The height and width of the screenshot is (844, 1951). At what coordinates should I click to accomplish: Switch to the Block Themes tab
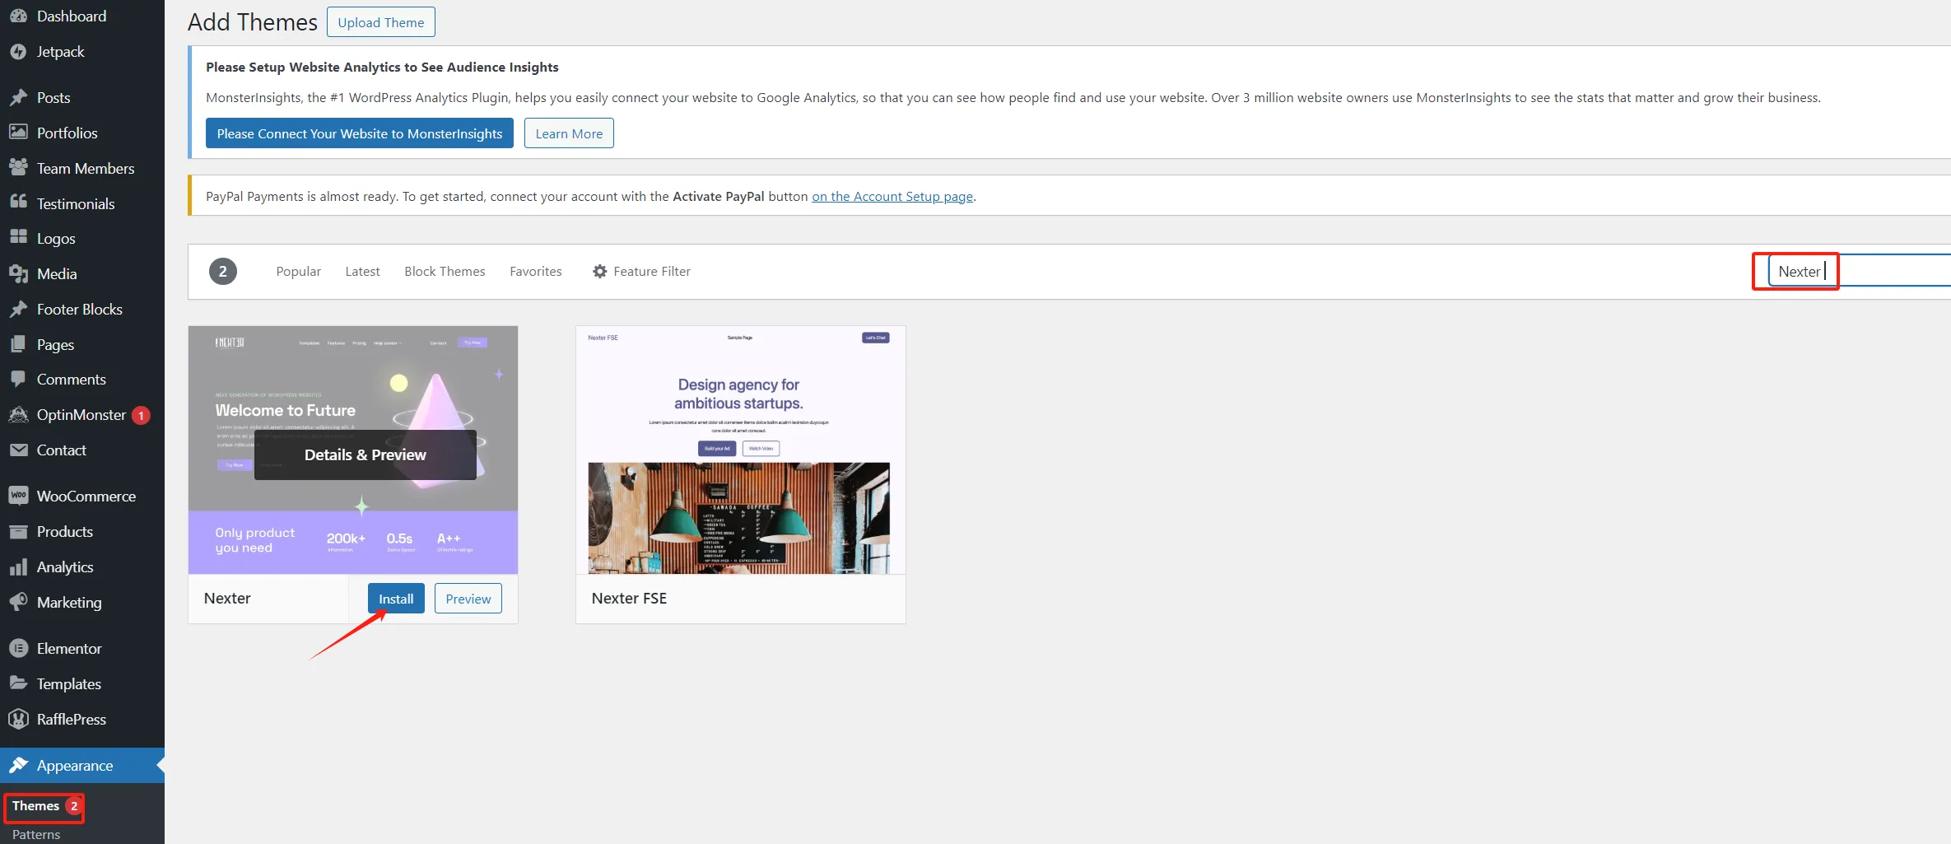pyautogui.click(x=445, y=271)
